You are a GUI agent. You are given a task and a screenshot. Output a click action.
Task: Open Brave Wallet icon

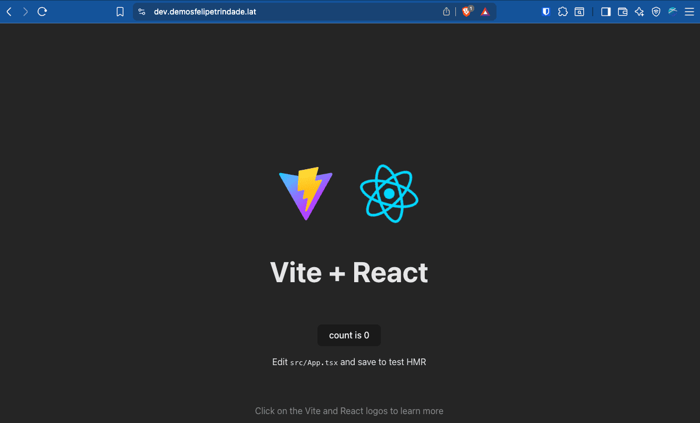pos(623,12)
